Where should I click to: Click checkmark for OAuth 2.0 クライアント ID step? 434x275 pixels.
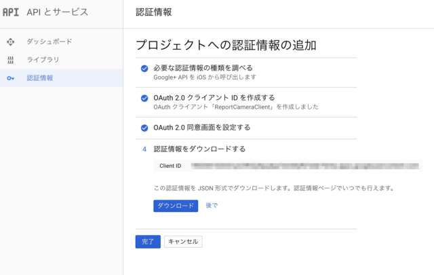[x=144, y=98]
